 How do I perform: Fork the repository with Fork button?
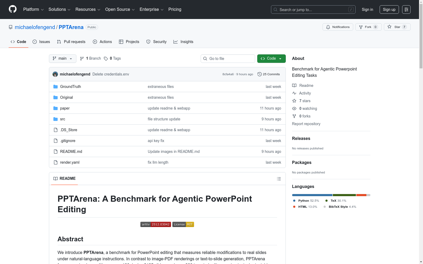click(369, 27)
